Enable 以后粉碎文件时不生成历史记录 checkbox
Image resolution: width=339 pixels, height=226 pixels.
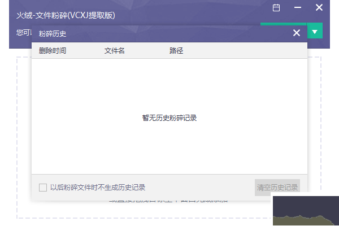click(43, 188)
